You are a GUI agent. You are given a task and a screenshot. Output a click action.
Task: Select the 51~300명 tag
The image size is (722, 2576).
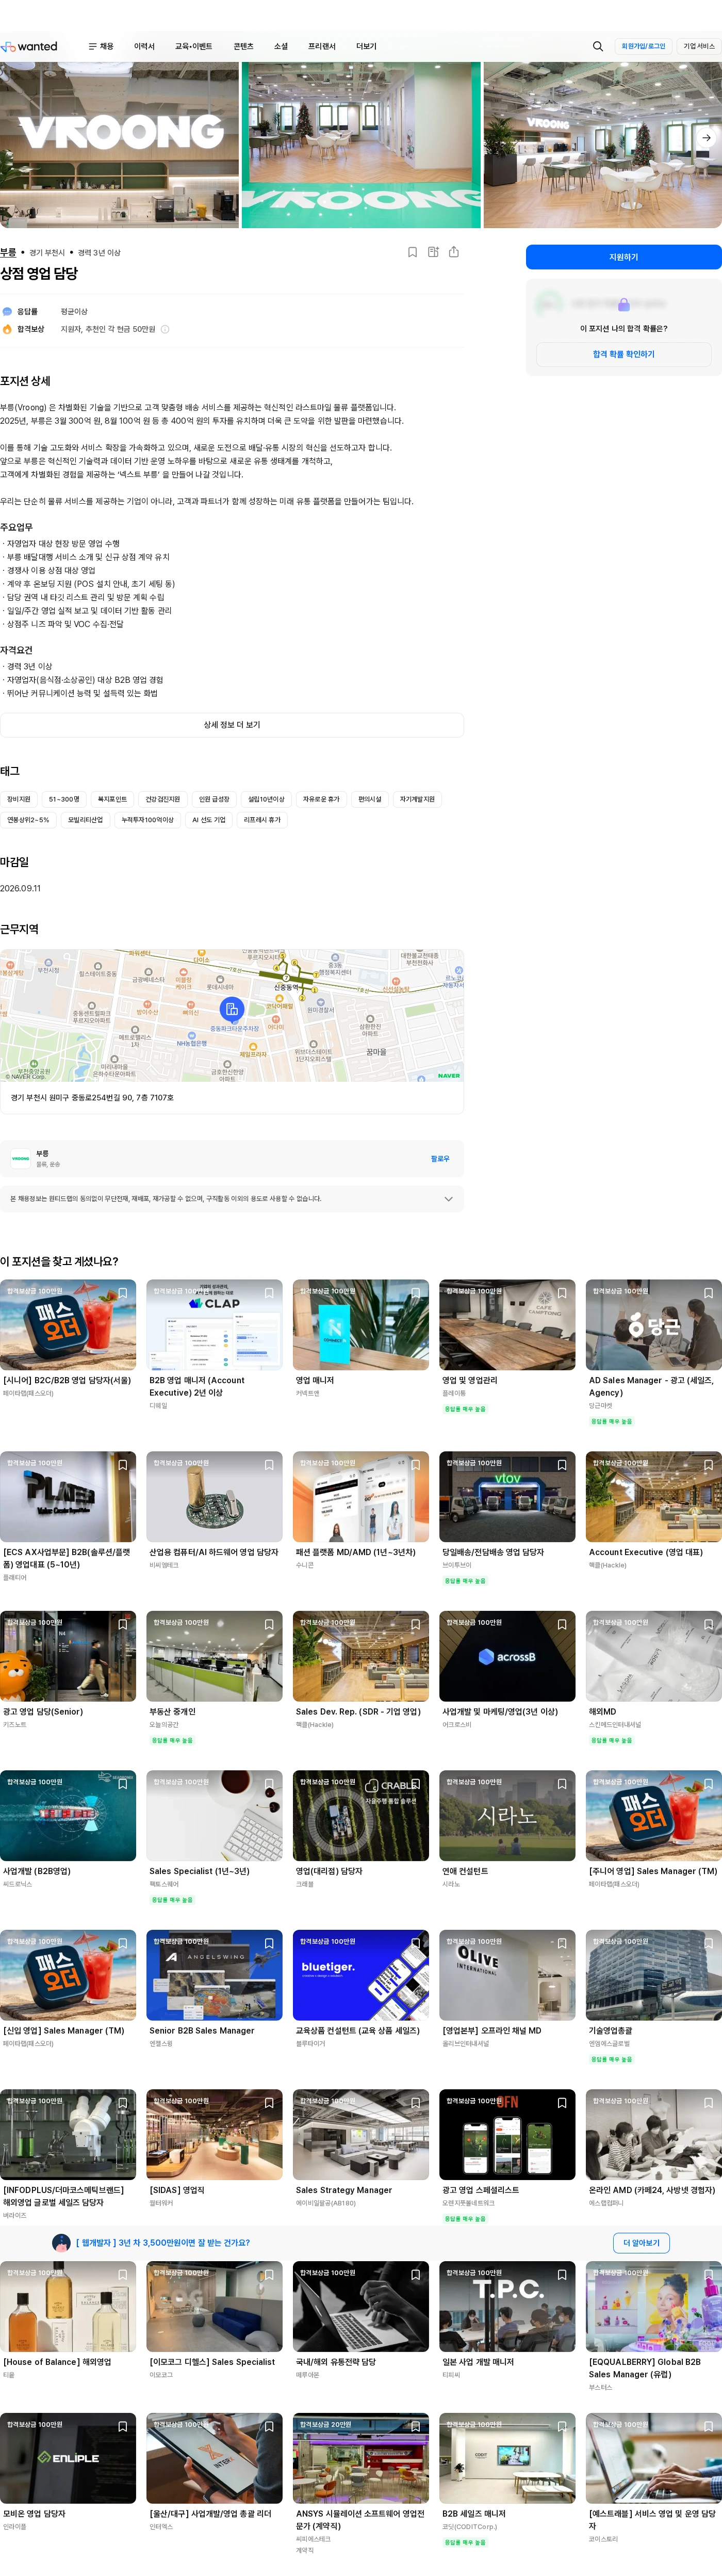click(64, 800)
